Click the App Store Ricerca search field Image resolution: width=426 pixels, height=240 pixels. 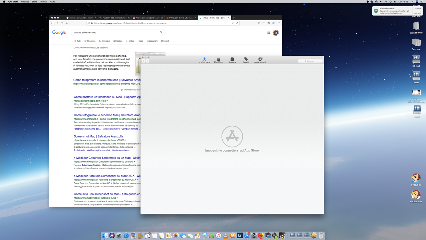coord(310,61)
